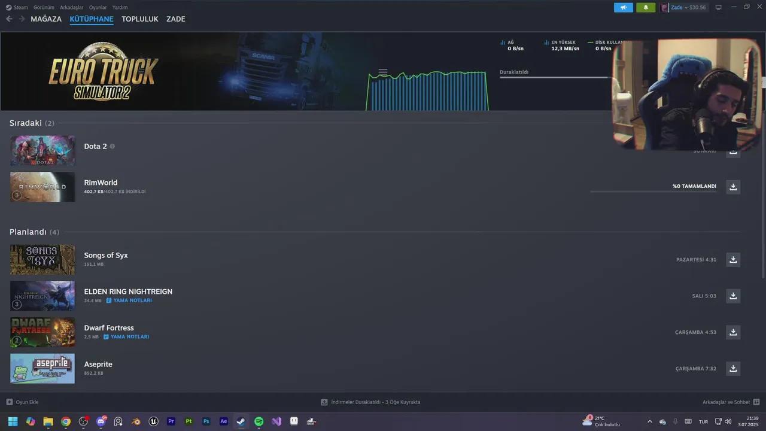Screen dimensions: 766x431
Task: Show hidden system tray icons chevron
Action: 650,421
